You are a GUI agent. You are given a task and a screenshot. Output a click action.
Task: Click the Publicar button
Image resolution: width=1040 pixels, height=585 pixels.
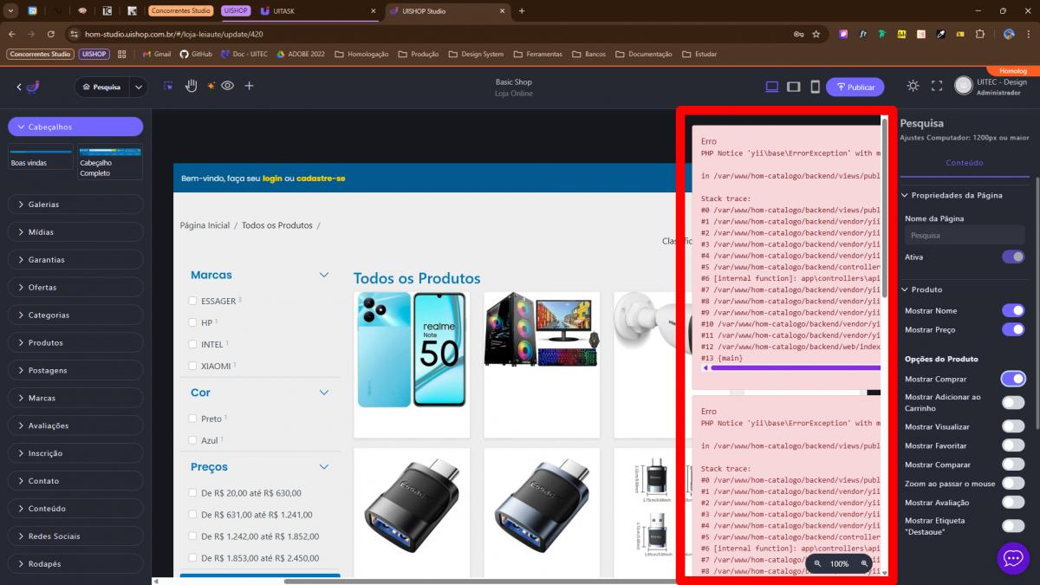point(855,87)
